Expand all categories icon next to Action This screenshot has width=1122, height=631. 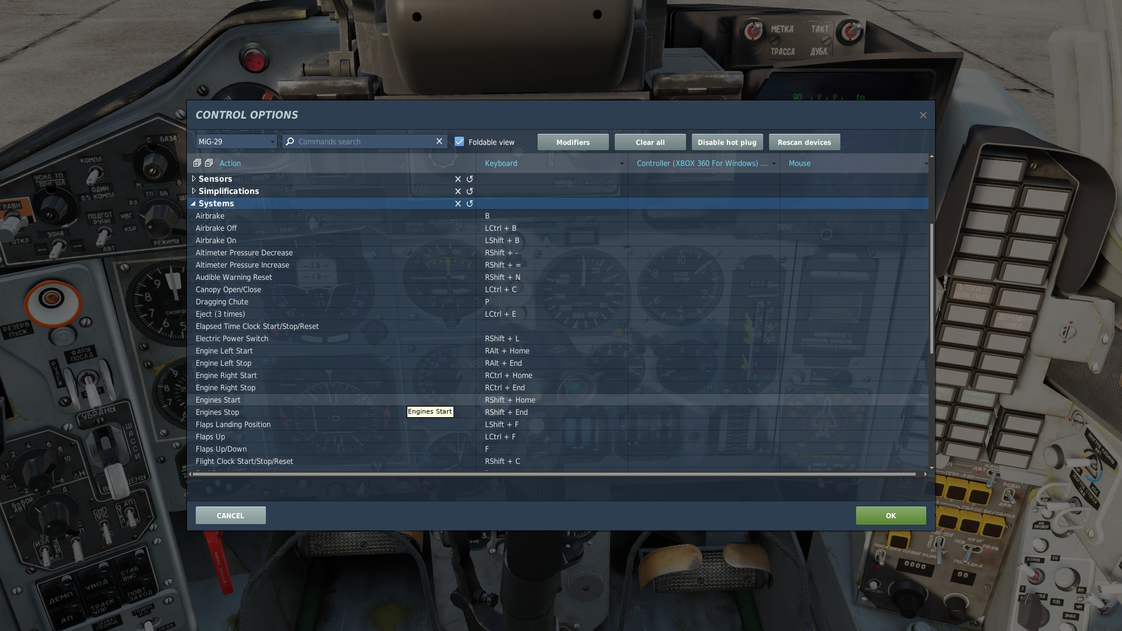point(198,163)
